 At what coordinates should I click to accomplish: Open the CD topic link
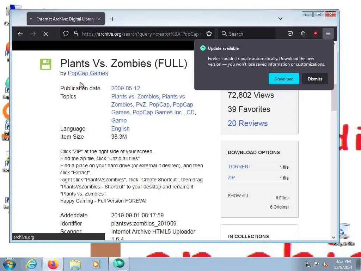[x=190, y=113]
